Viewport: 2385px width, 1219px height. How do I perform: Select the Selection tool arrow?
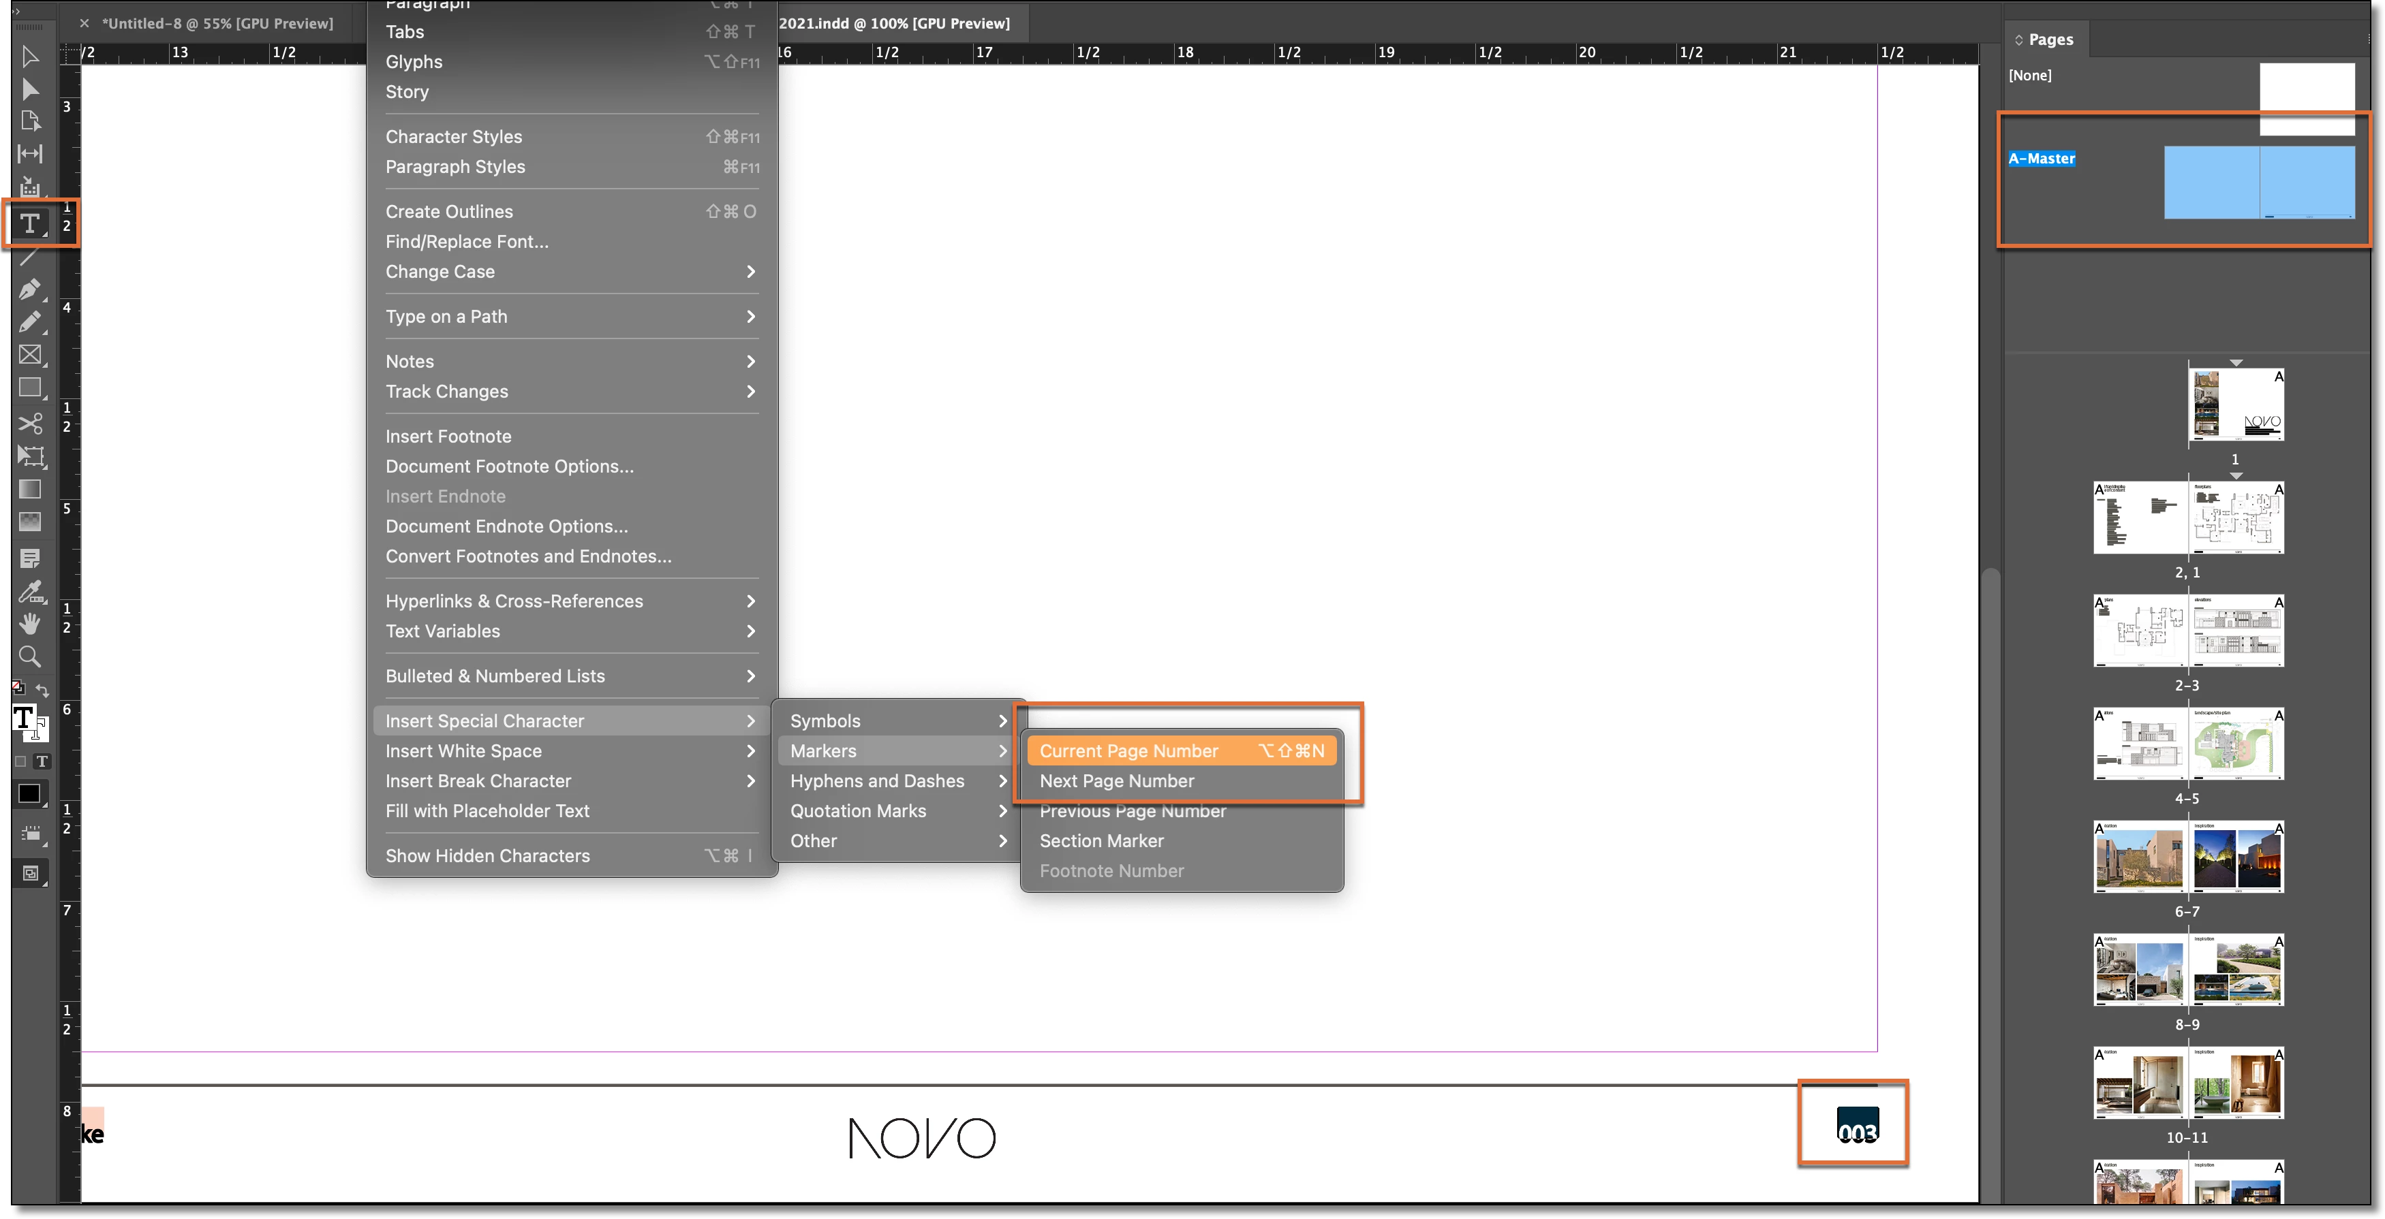(29, 57)
